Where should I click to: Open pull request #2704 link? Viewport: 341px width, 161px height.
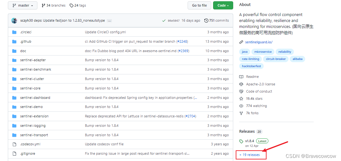pos(190,116)
